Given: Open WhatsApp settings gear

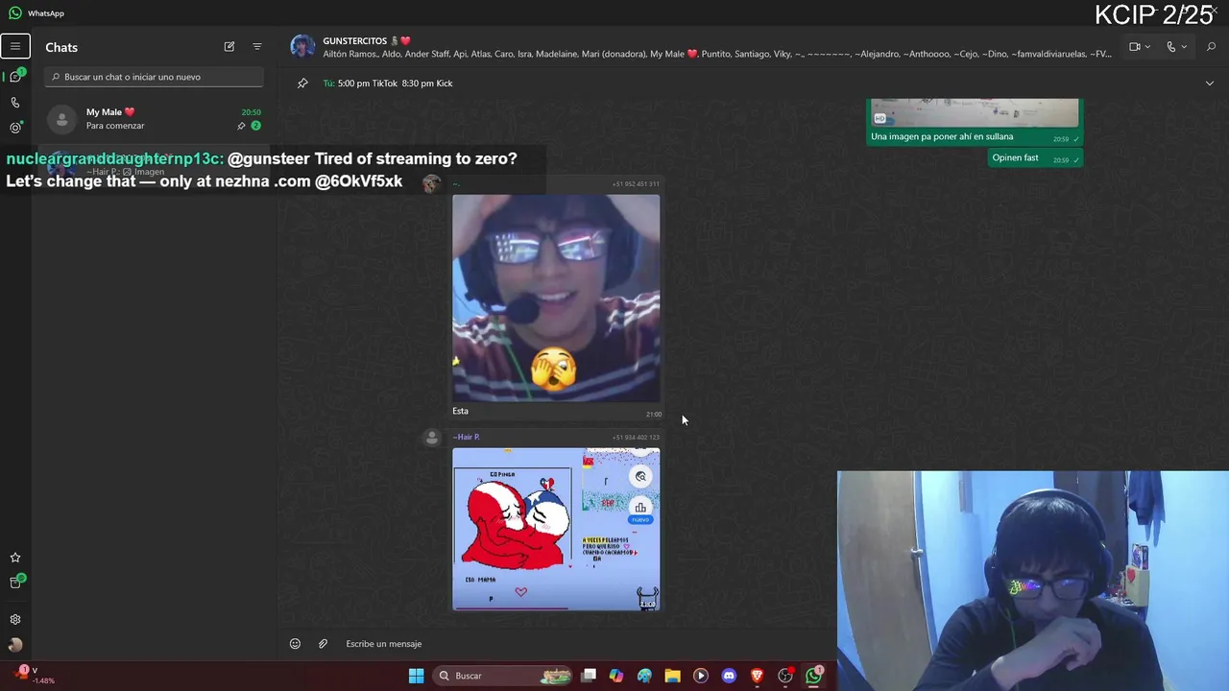Looking at the screenshot, I should click(x=15, y=620).
